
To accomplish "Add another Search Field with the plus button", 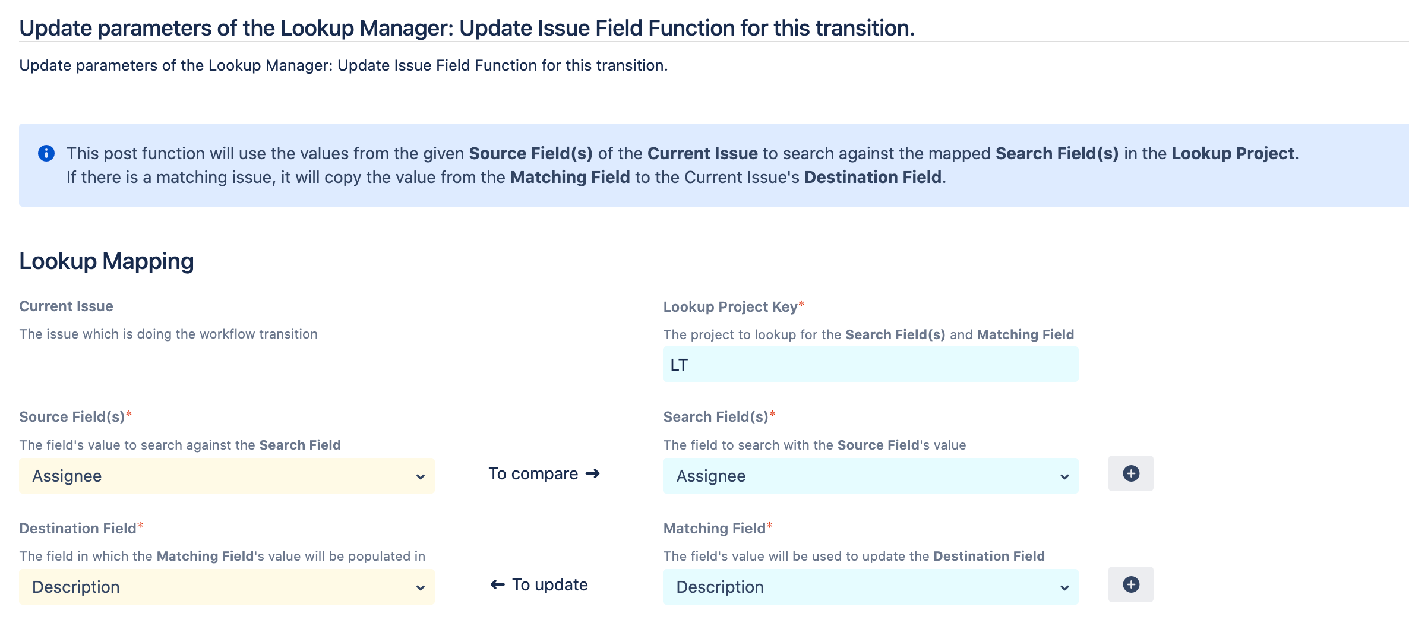I will point(1130,473).
